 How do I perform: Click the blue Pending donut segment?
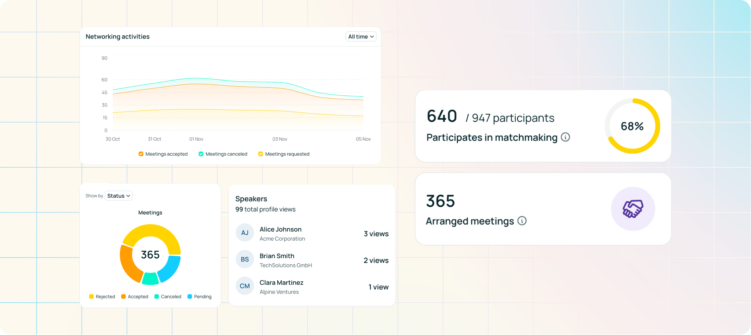tap(170, 269)
